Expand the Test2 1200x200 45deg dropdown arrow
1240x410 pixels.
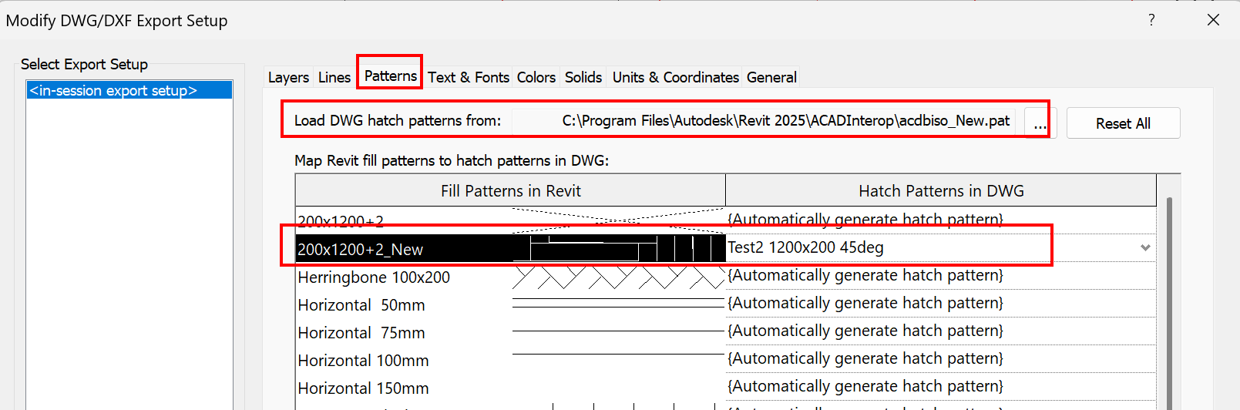click(x=1145, y=248)
